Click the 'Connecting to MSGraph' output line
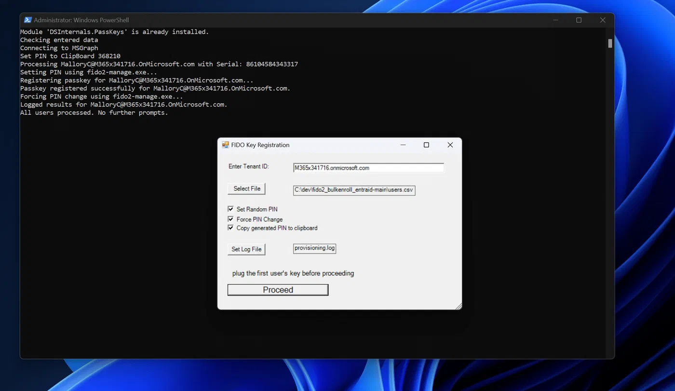The image size is (675, 391). click(59, 48)
